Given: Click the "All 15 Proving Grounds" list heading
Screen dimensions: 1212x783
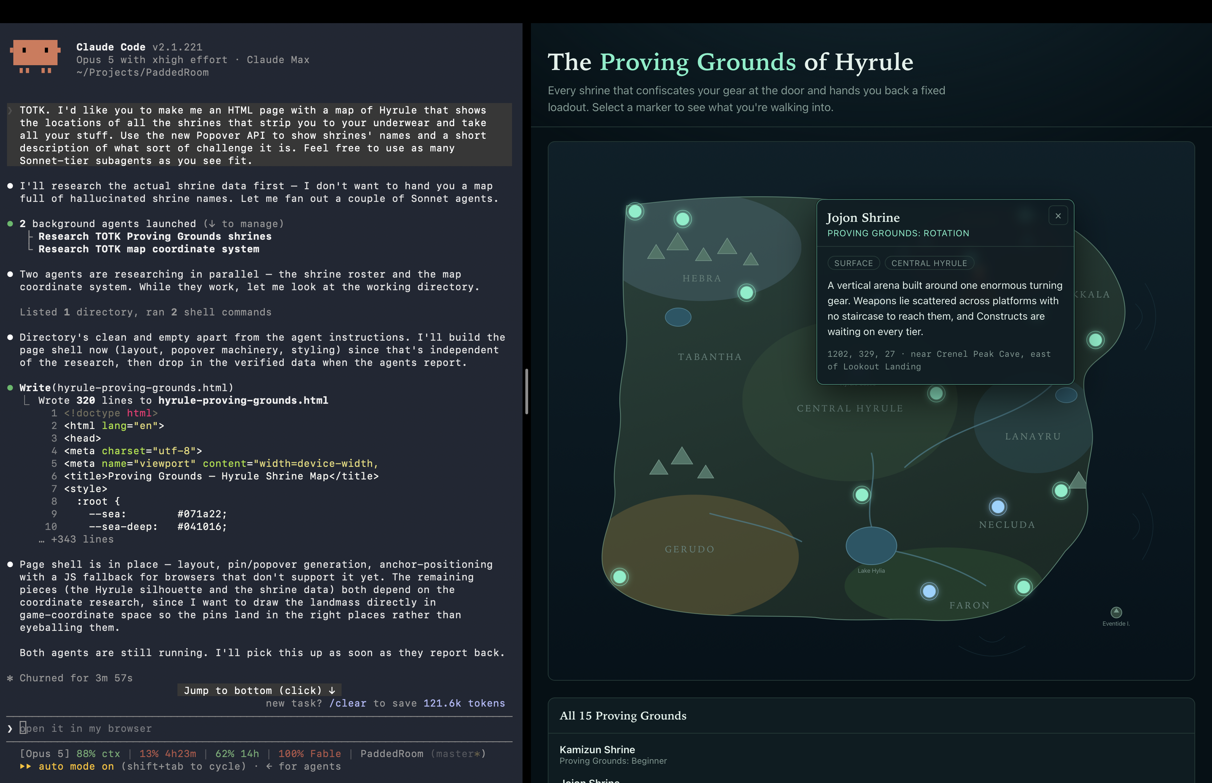Looking at the screenshot, I should point(623,716).
